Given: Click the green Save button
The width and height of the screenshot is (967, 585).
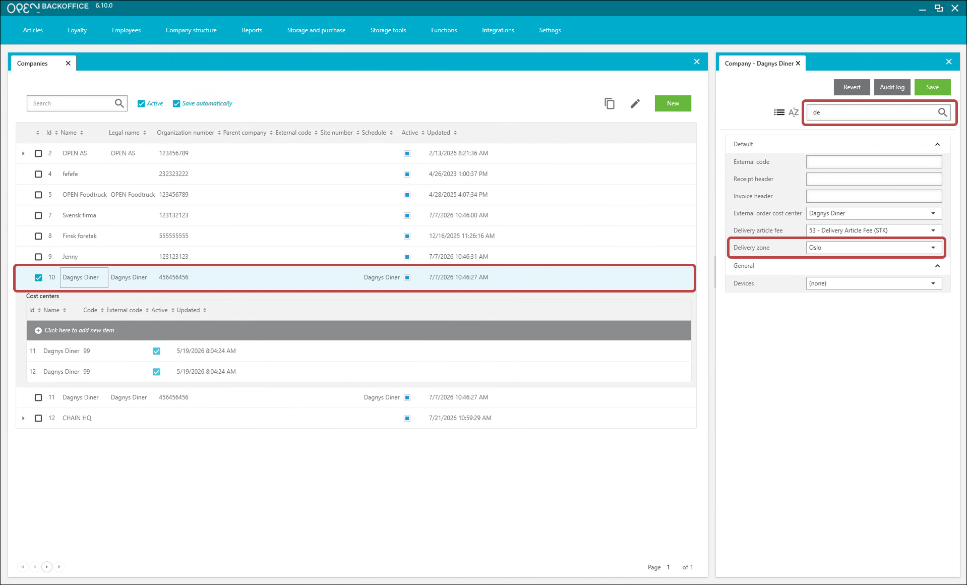Looking at the screenshot, I should coord(933,87).
